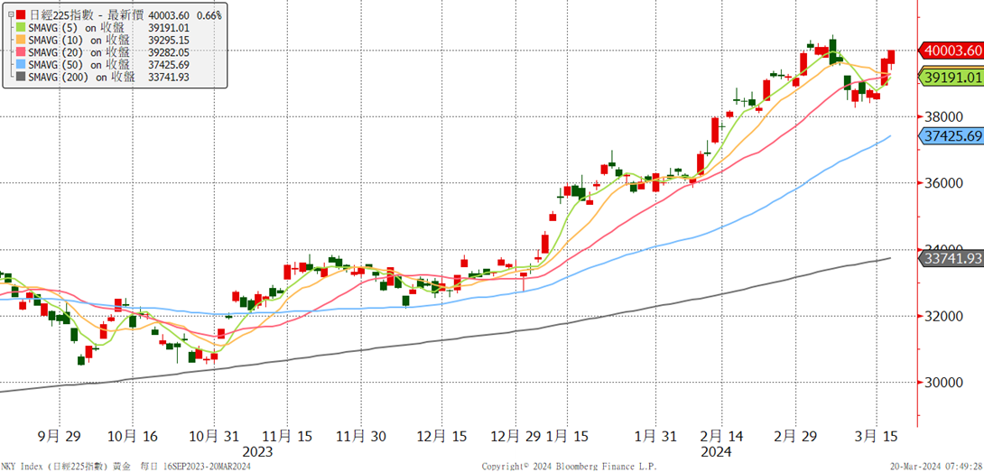Click the 39295.15 value in the legend

(167, 40)
